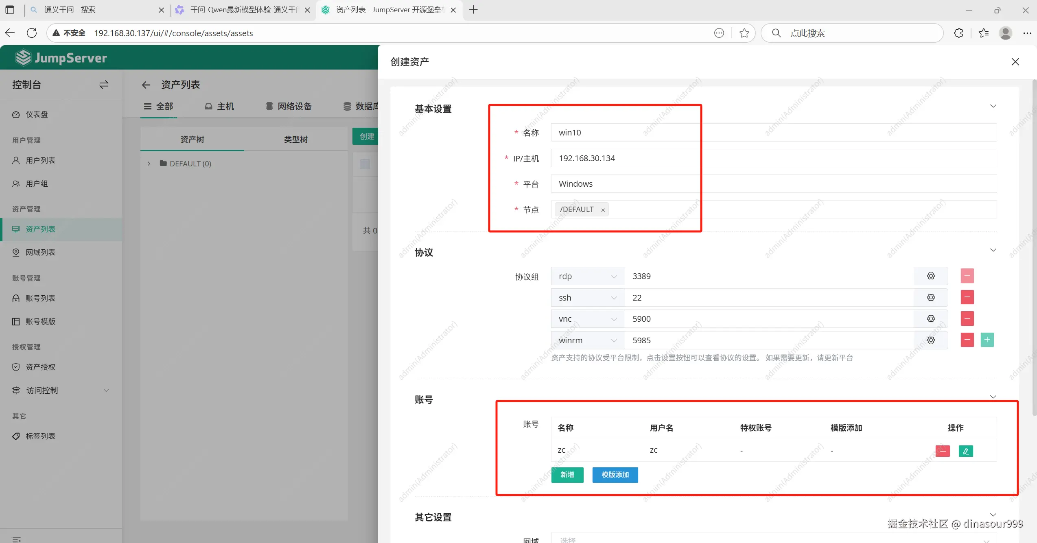The image size is (1037, 543).
Task: Collapse the 基本设置 section chevron
Action: pos(993,106)
